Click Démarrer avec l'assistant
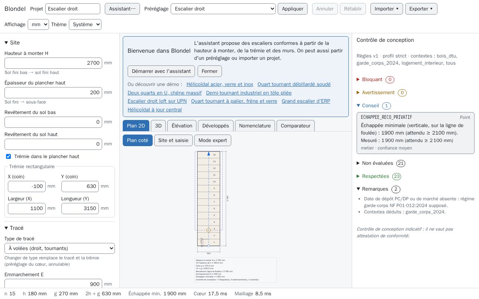The width and height of the screenshot is (479, 299). tap(161, 71)
